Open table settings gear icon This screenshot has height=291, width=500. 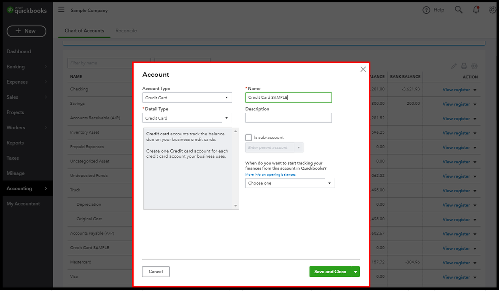pos(474,66)
